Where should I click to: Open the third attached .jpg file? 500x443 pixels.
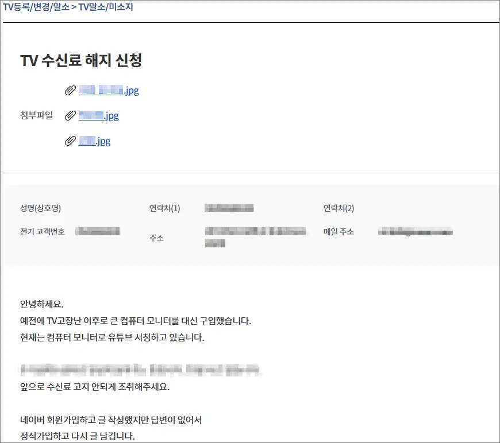tap(95, 141)
